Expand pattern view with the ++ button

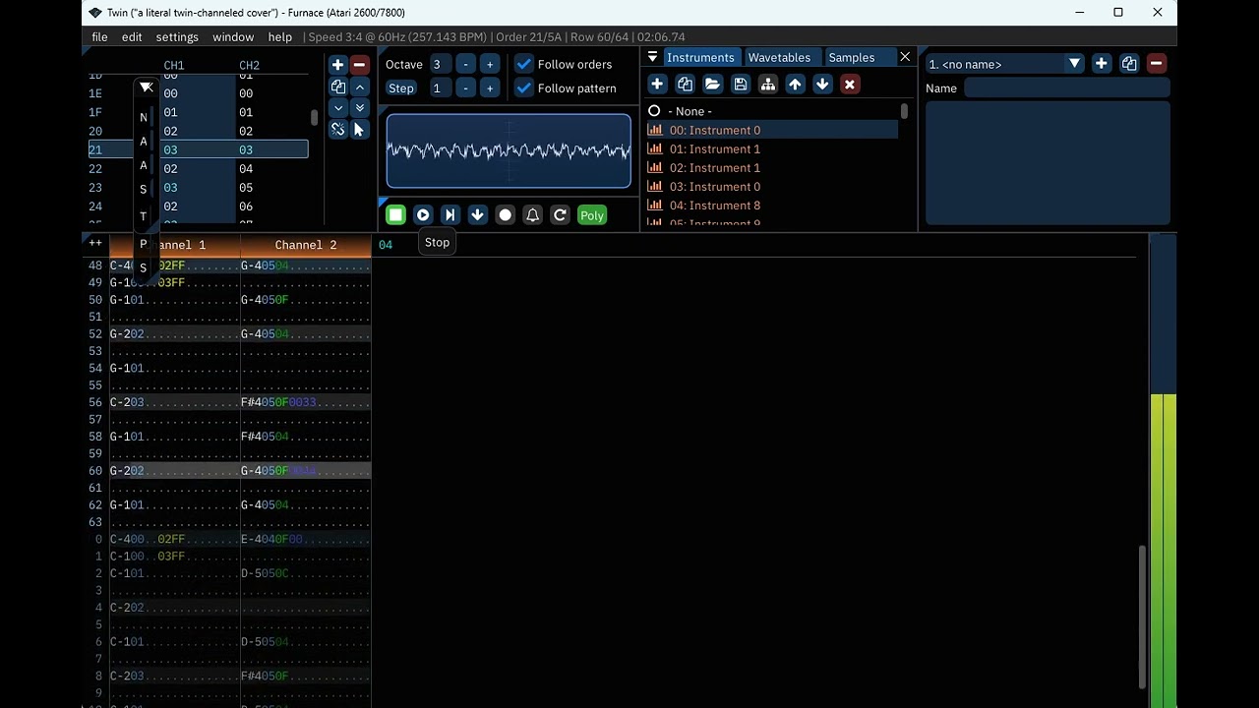pos(95,243)
